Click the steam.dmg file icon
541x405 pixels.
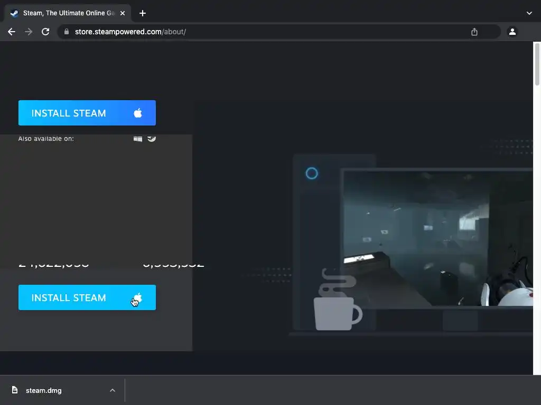(x=14, y=390)
